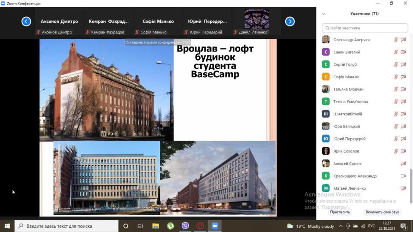This screenshot has height=232, width=413.
Task: Click camera-off icon for Татьяна Мовчан
Action: click(403, 89)
